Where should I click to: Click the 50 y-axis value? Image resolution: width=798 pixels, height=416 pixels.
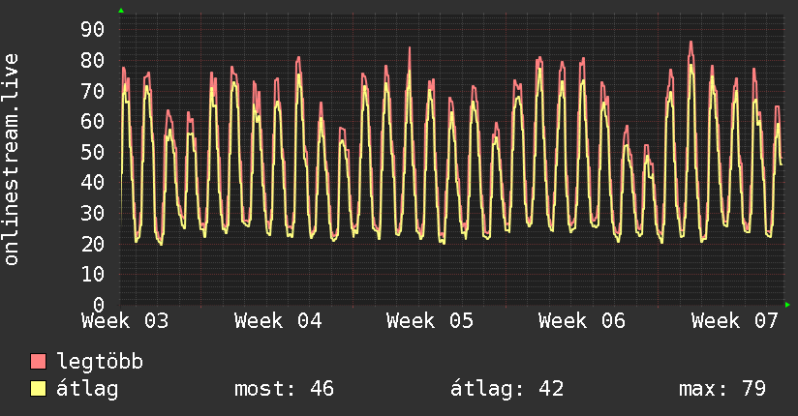[x=93, y=152]
